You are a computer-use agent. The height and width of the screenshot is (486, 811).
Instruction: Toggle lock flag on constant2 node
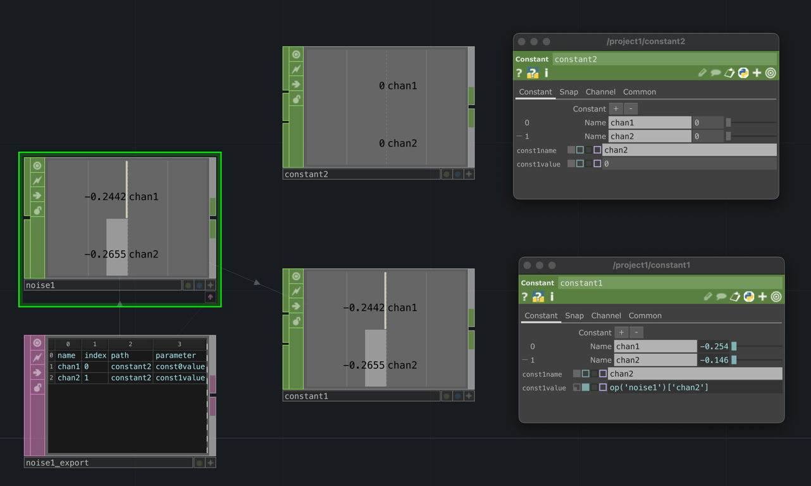tap(296, 99)
